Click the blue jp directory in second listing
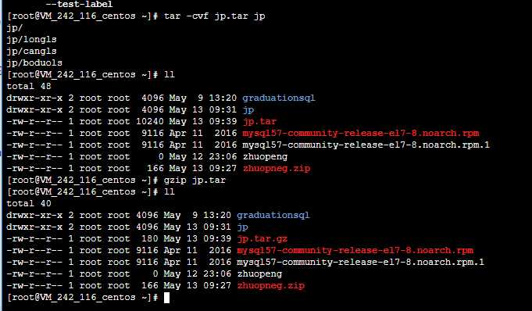The height and width of the screenshot is (311, 532). 243,227
